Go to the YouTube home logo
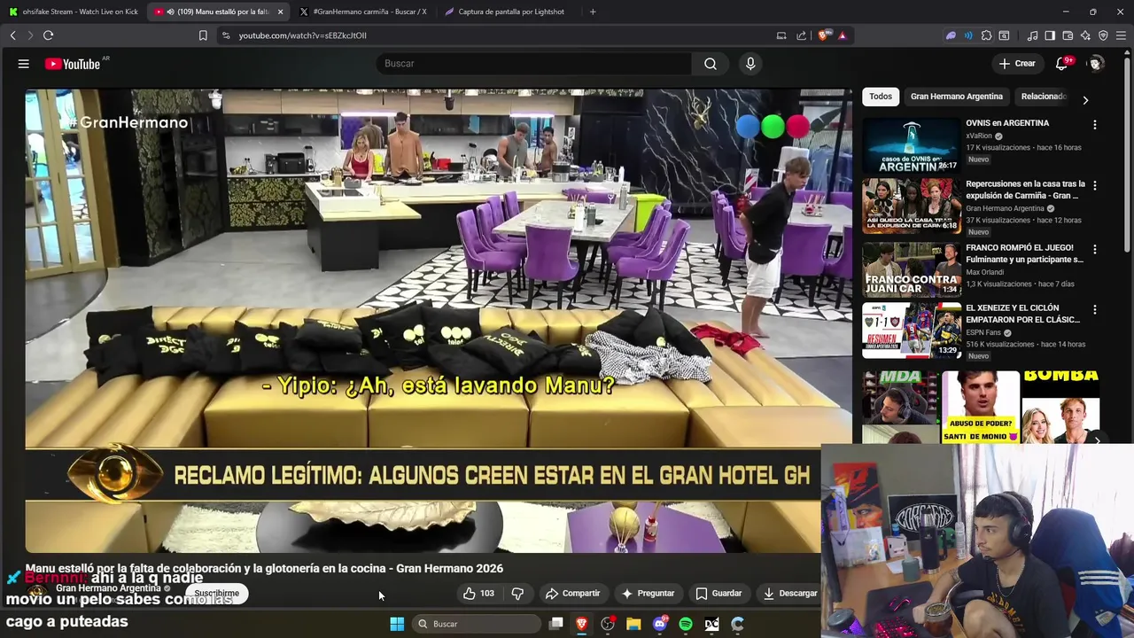Screen dimensions: 1134x638 point(73,64)
